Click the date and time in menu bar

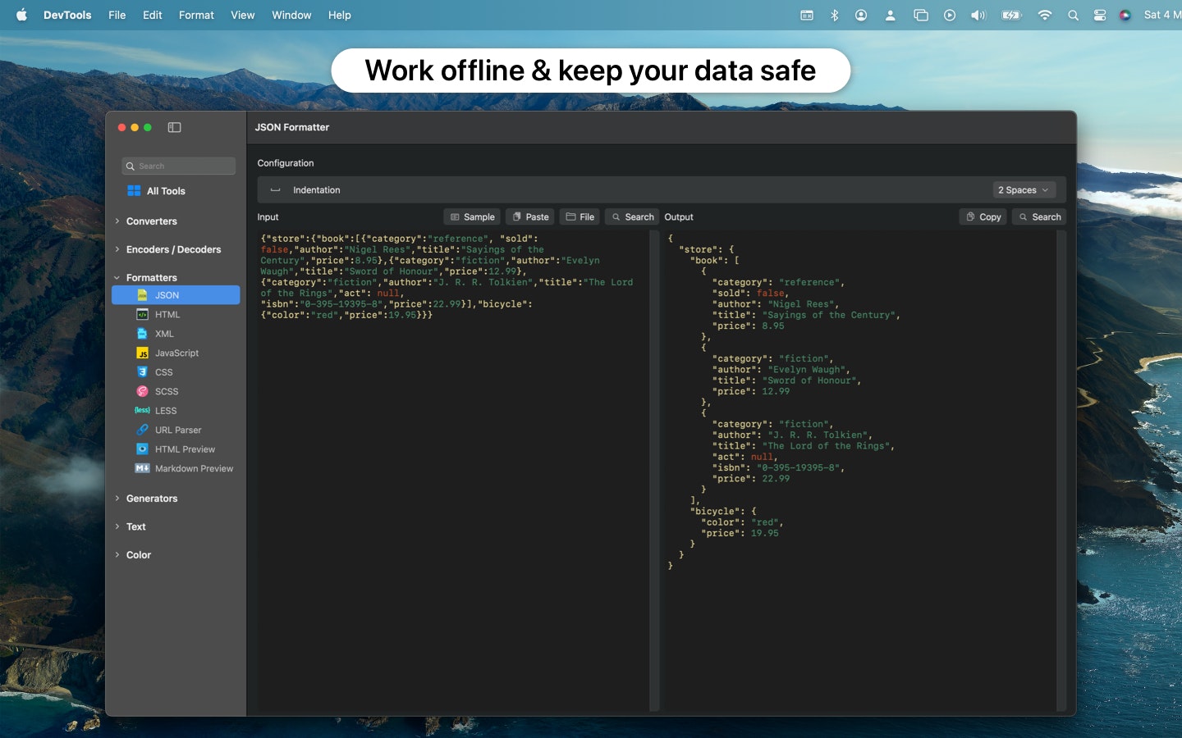pos(1162,15)
